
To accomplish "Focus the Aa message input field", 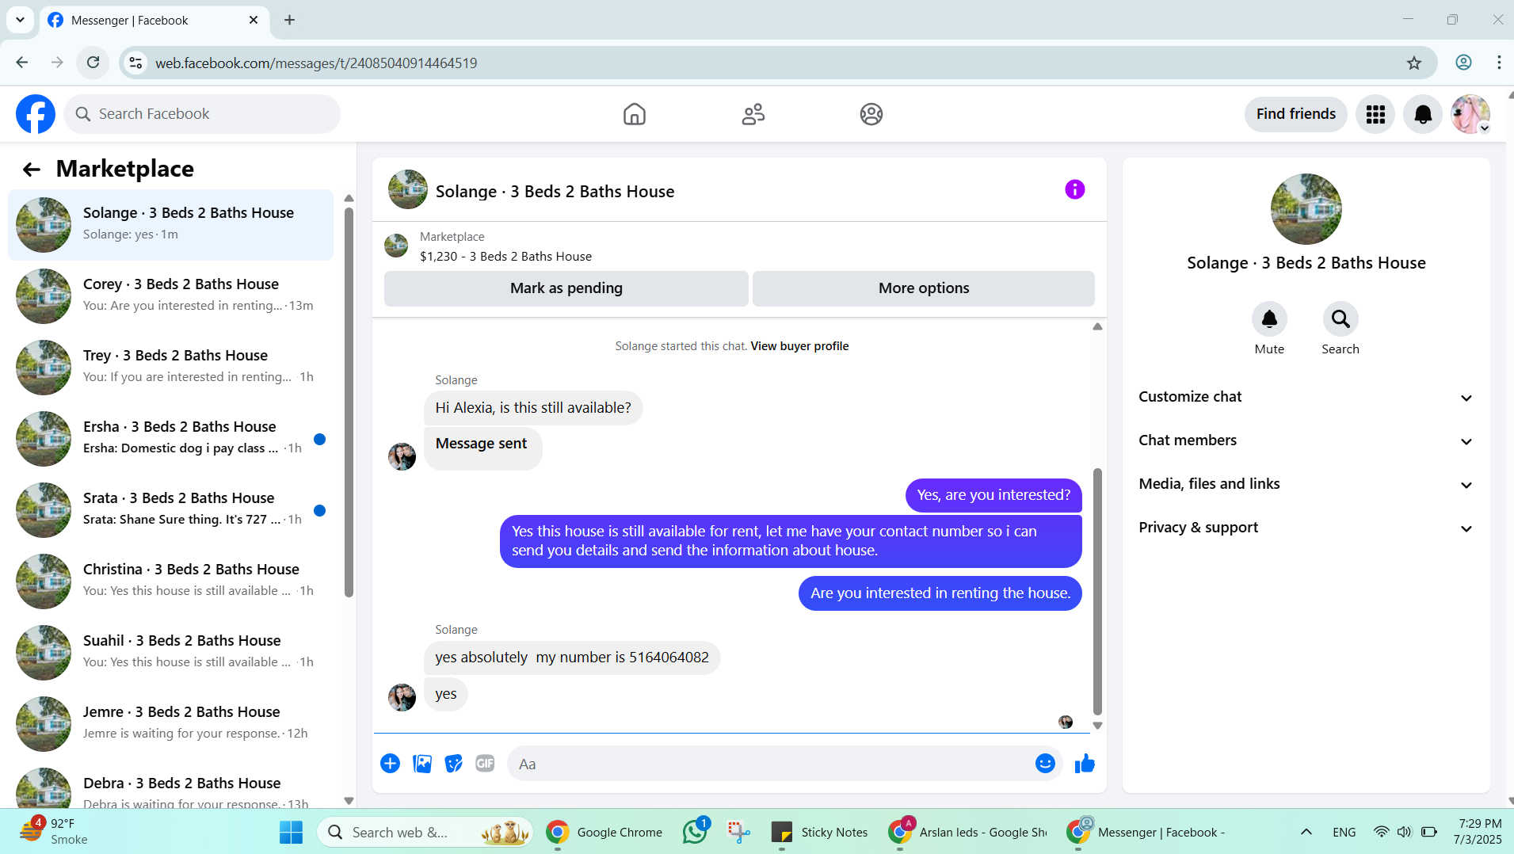I will point(772,764).
